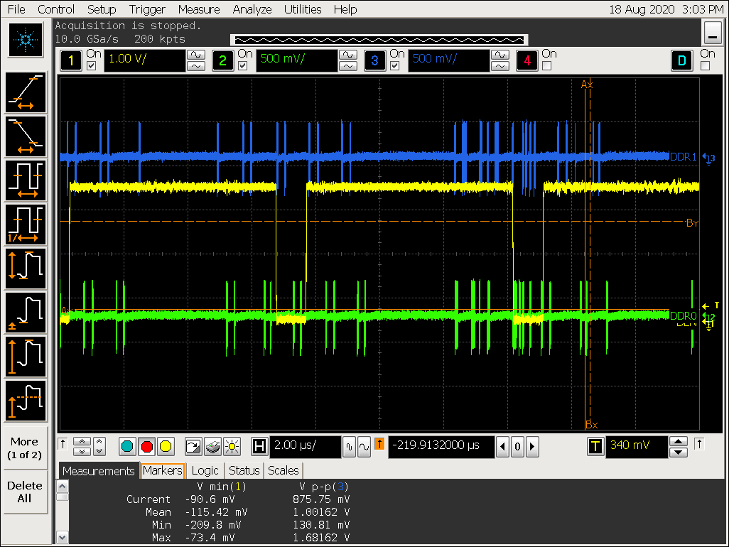Click the horizontal position left arrow
Screen dimensions: 729x547
[502, 447]
